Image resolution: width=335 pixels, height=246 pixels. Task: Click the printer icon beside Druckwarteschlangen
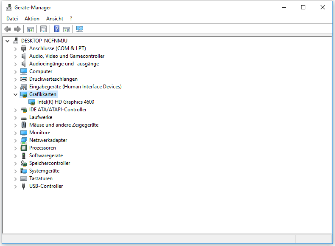click(x=24, y=79)
